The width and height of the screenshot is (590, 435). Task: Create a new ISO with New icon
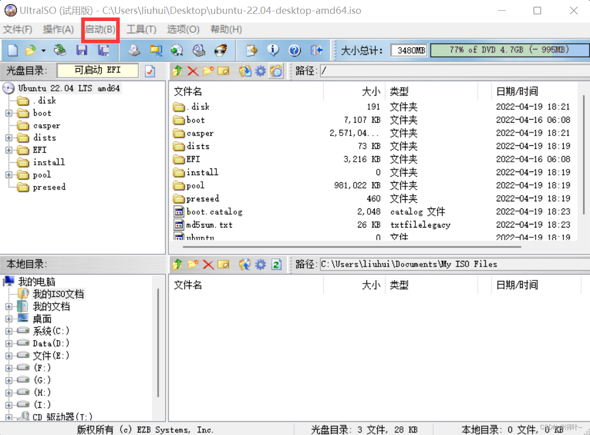coord(13,50)
